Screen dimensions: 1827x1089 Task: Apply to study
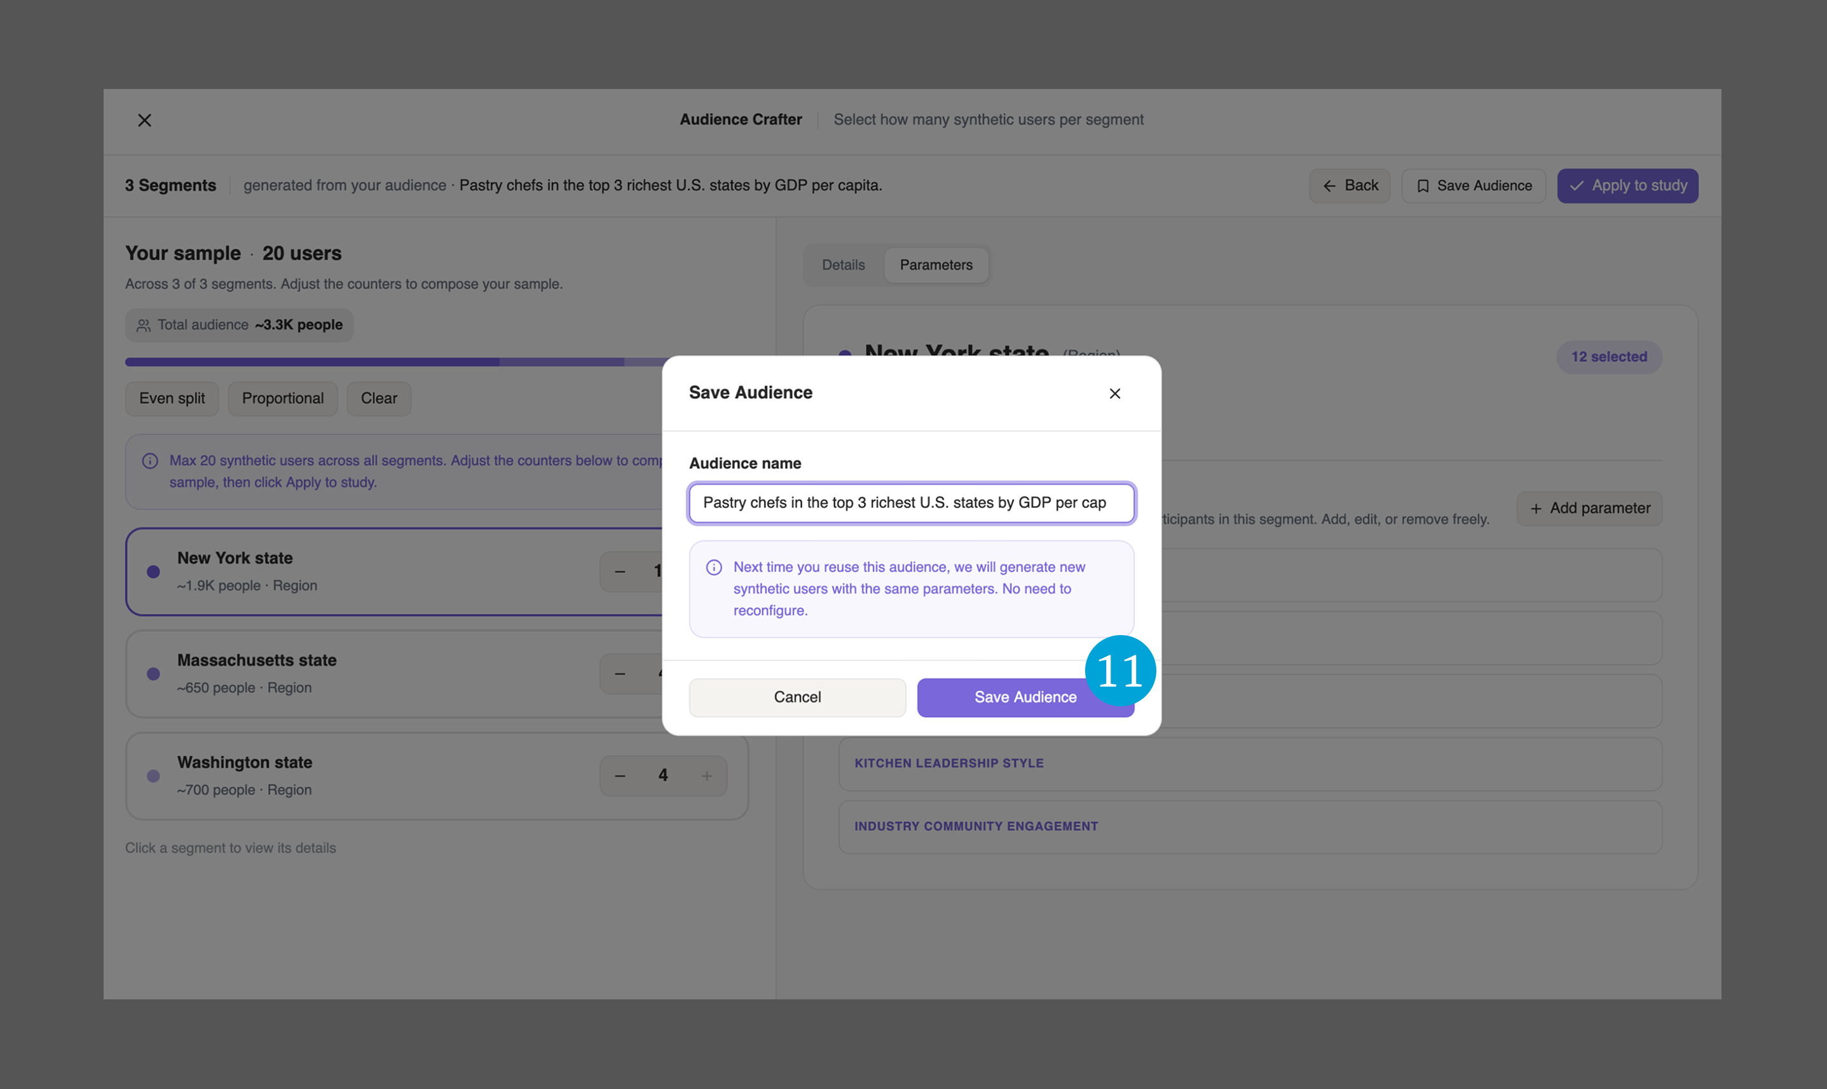click(1627, 186)
